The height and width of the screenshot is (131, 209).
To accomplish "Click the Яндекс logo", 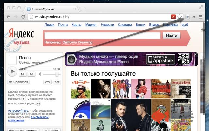I will 21,33.
